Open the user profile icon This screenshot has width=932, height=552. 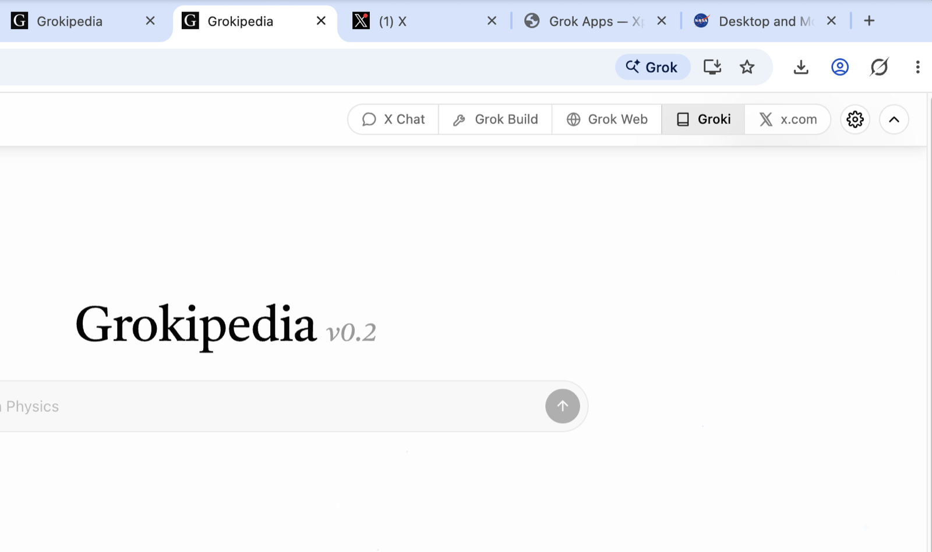point(840,67)
